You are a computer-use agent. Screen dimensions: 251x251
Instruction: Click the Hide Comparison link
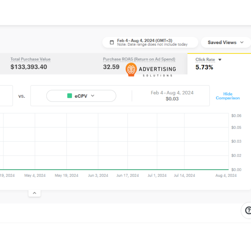(228, 96)
